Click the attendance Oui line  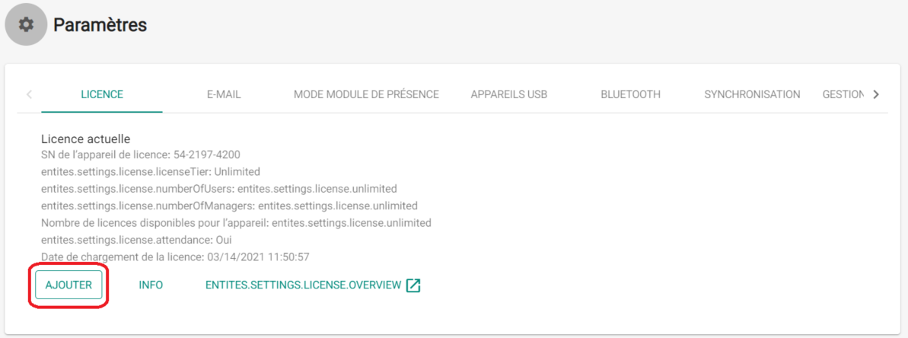(x=137, y=240)
